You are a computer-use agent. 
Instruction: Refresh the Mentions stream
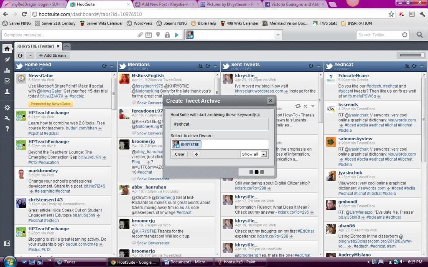[207, 66]
